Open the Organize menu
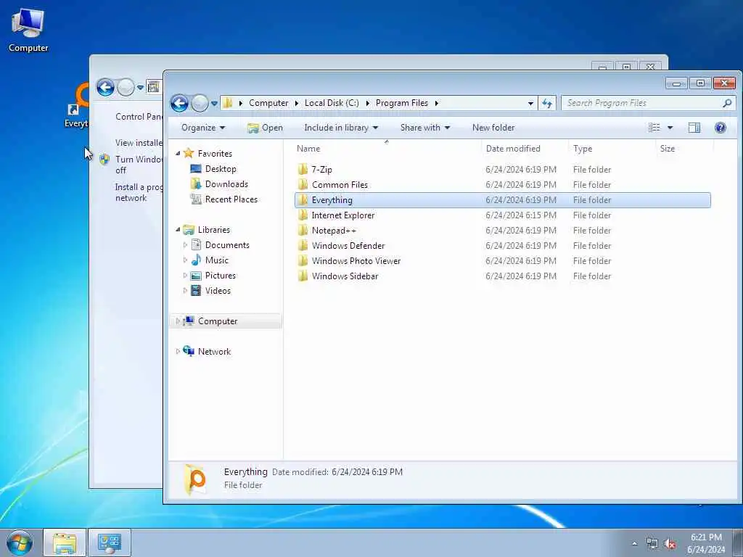743x557 pixels. (203, 128)
